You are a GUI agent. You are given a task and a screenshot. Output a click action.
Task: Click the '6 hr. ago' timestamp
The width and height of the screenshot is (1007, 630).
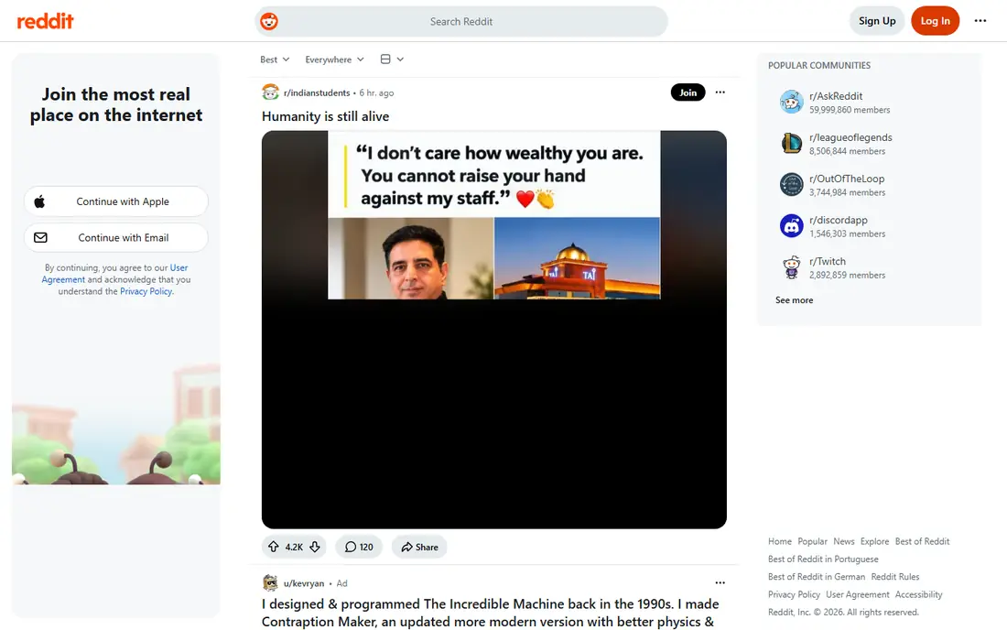click(376, 93)
